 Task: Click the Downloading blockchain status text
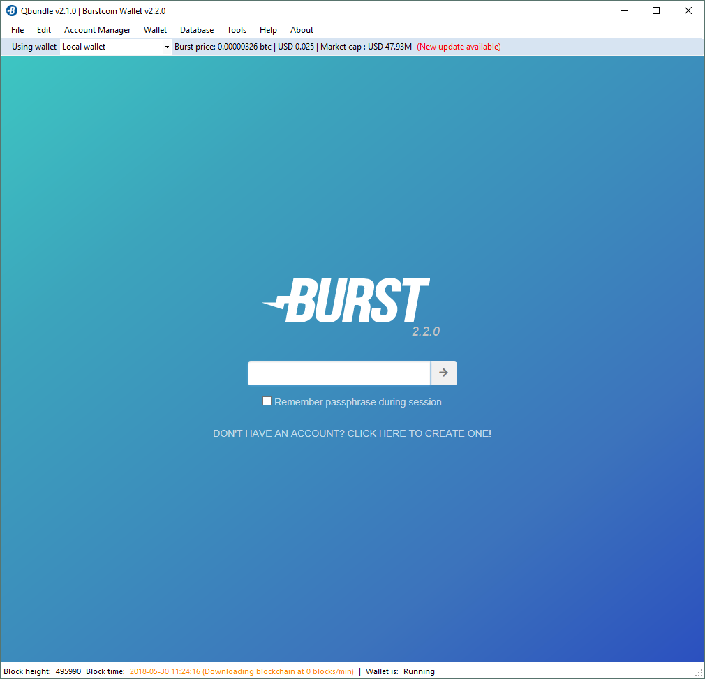pos(278,671)
